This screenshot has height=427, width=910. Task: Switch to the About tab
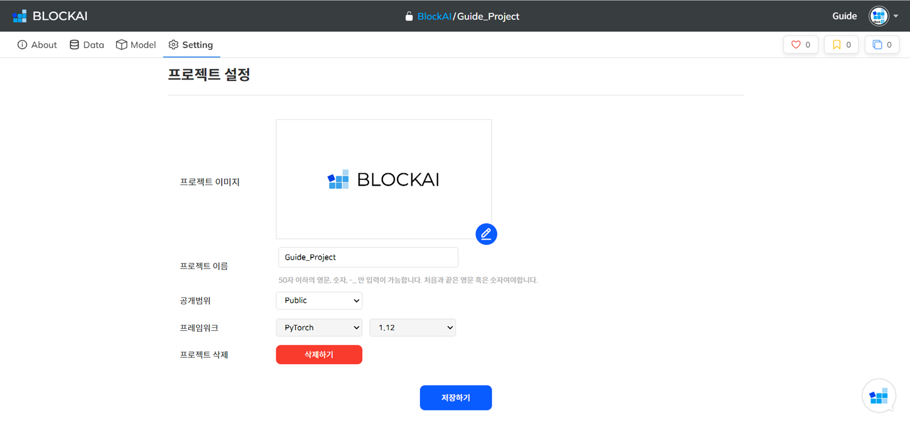coord(37,45)
